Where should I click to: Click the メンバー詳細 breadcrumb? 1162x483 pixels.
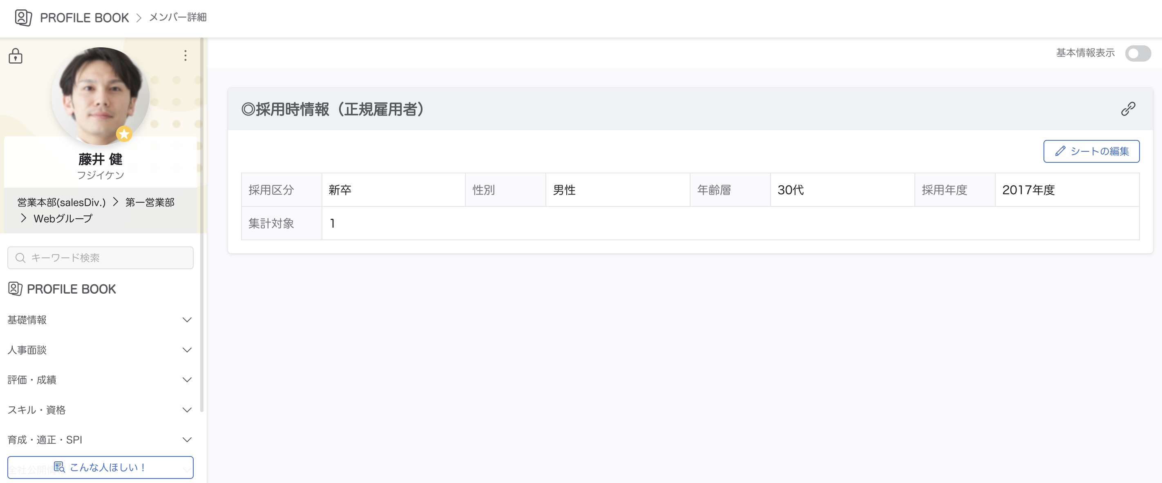point(178,17)
